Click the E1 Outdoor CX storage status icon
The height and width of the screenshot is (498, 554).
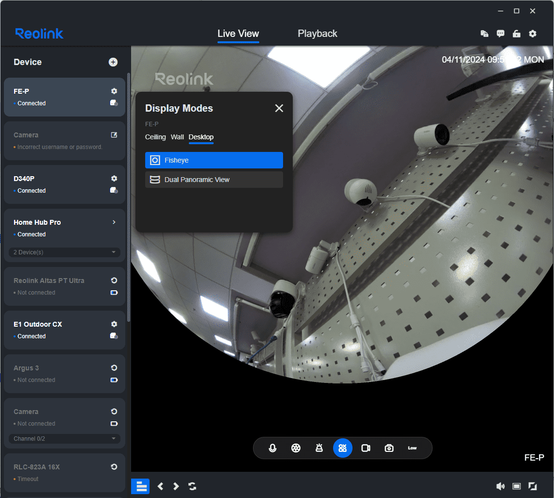tap(114, 336)
